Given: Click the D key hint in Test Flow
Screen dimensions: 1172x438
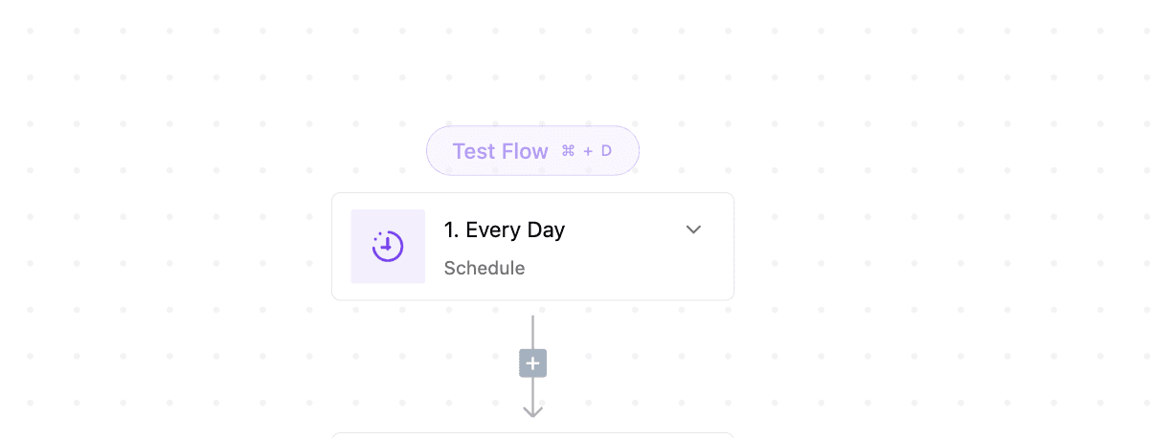Looking at the screenshot, I should 606,151.
